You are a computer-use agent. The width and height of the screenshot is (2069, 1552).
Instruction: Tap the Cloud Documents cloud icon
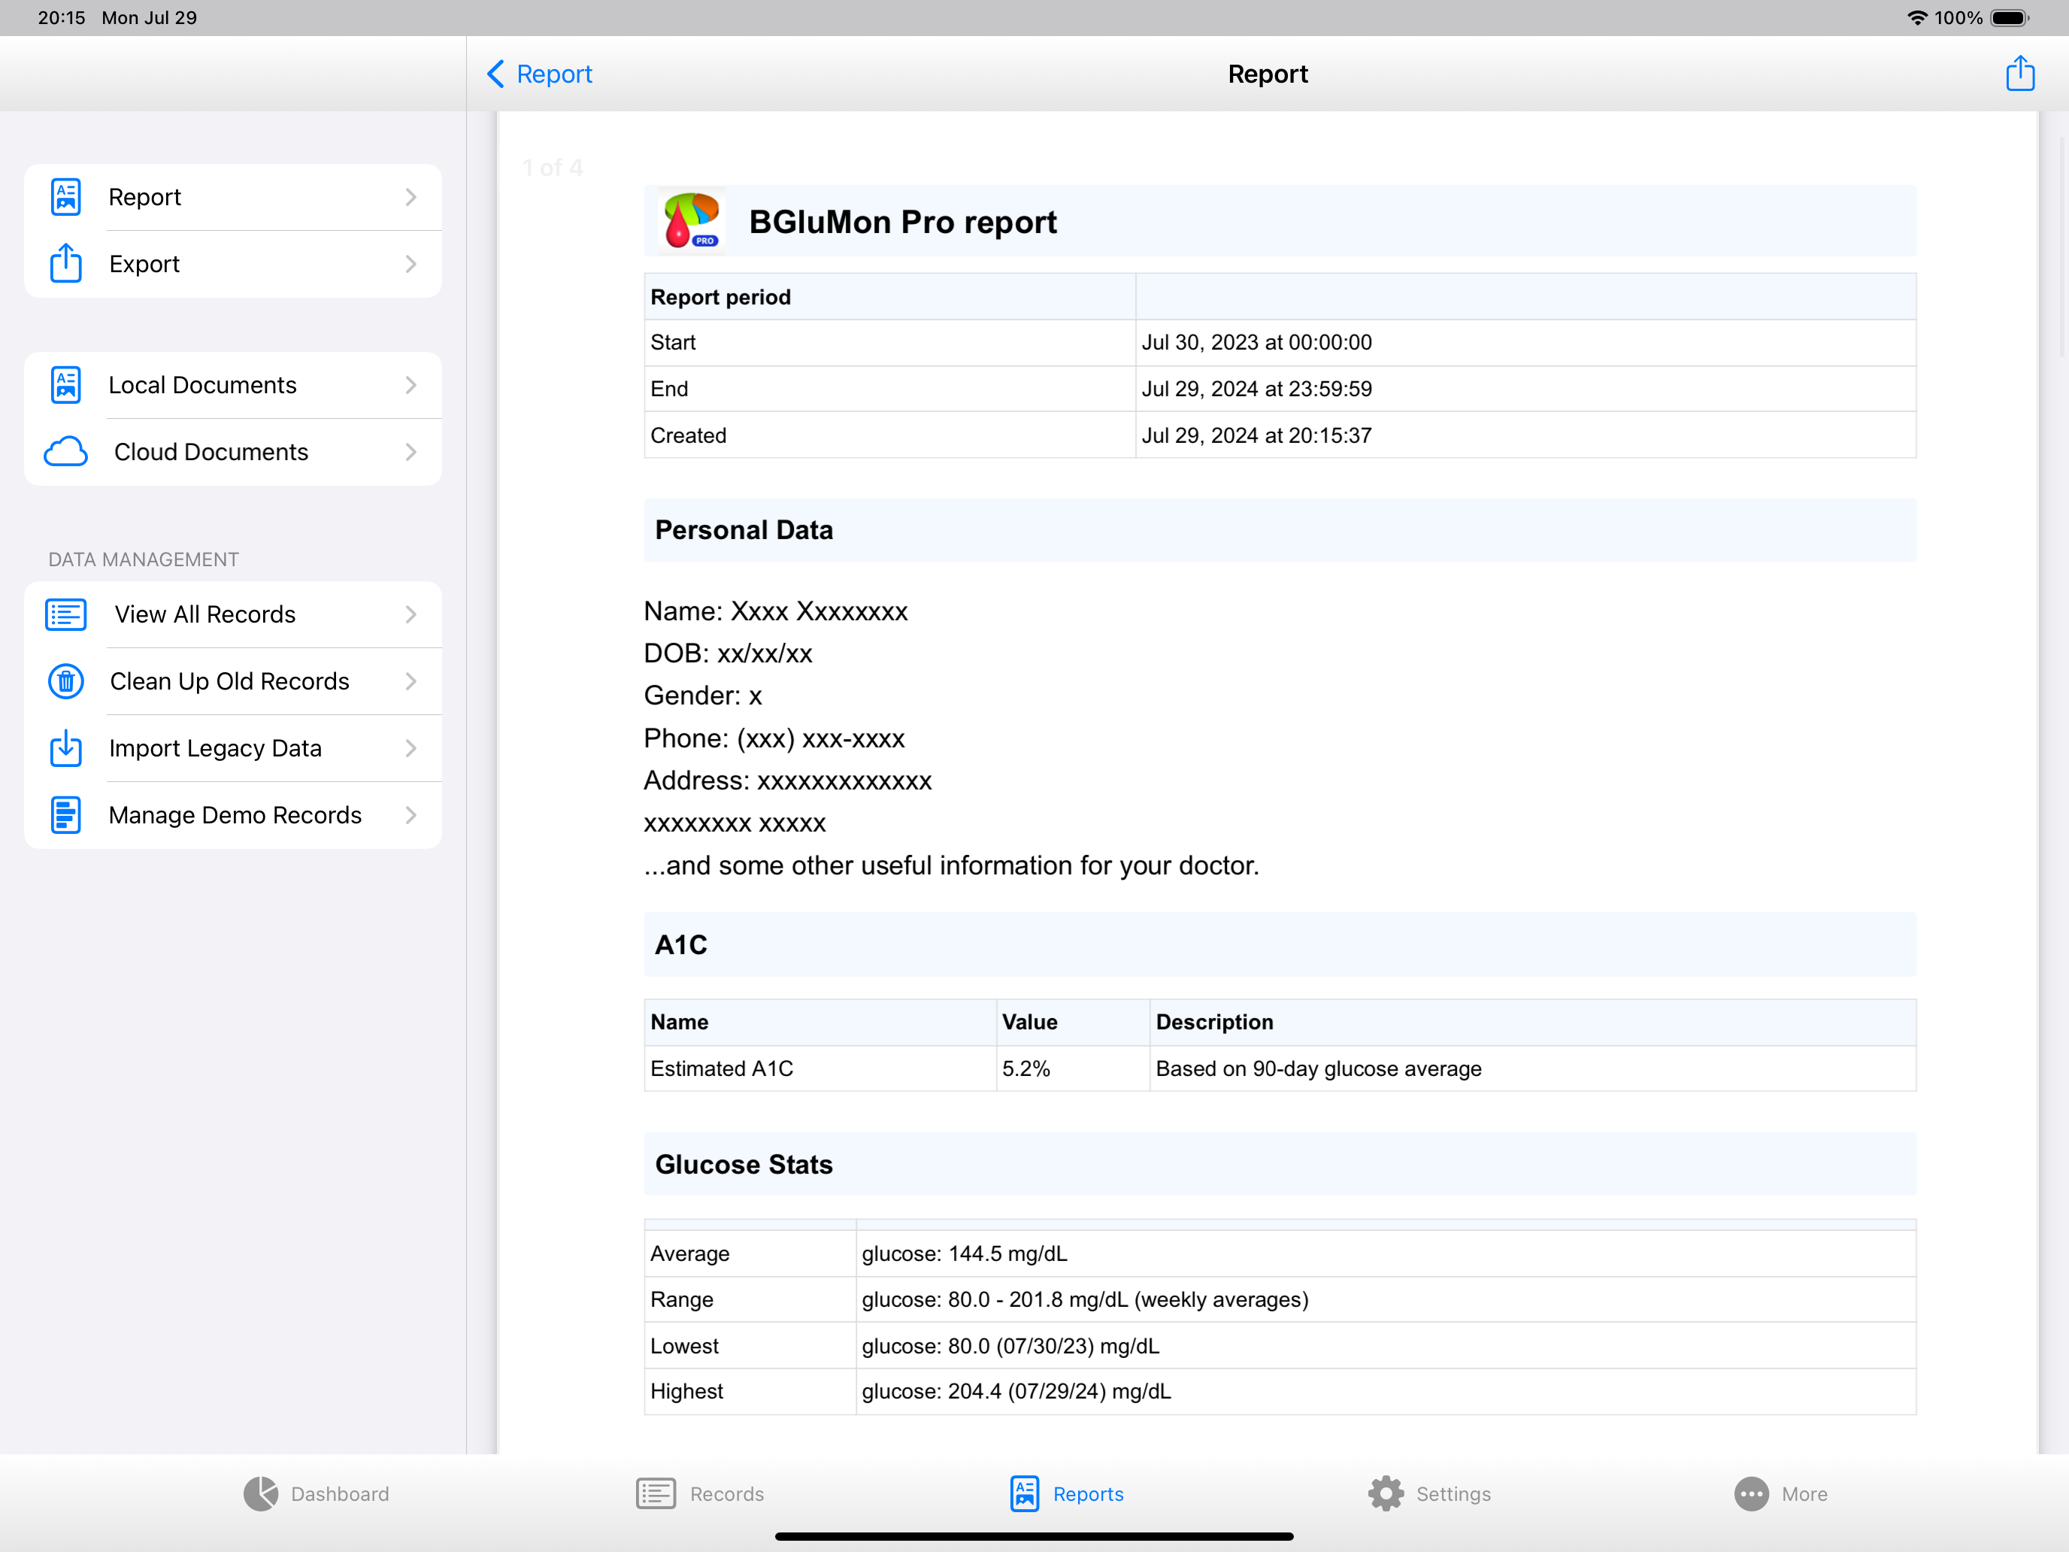point(65,452)
